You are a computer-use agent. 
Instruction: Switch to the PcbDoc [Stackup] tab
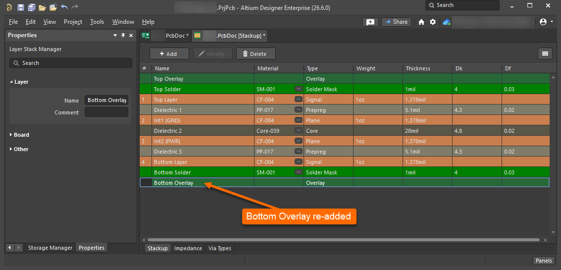pyautogui.click(x=230, y=36)
